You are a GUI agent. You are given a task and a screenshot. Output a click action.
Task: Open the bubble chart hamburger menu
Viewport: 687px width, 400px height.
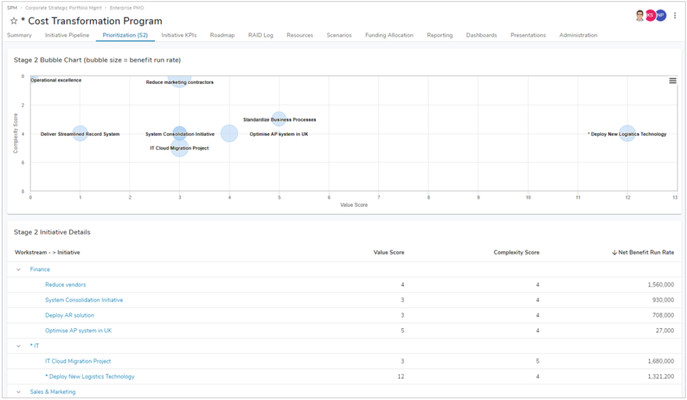point(672,79)
